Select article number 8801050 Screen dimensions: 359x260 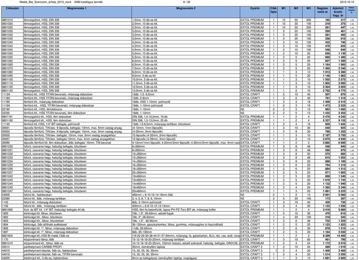(x=7, y=53)
